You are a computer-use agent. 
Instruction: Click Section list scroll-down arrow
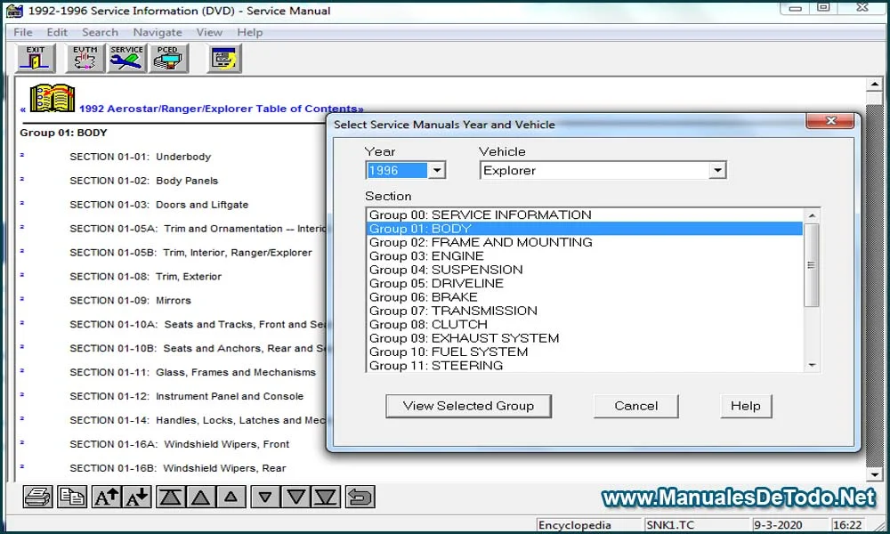(x=812, y=365)
